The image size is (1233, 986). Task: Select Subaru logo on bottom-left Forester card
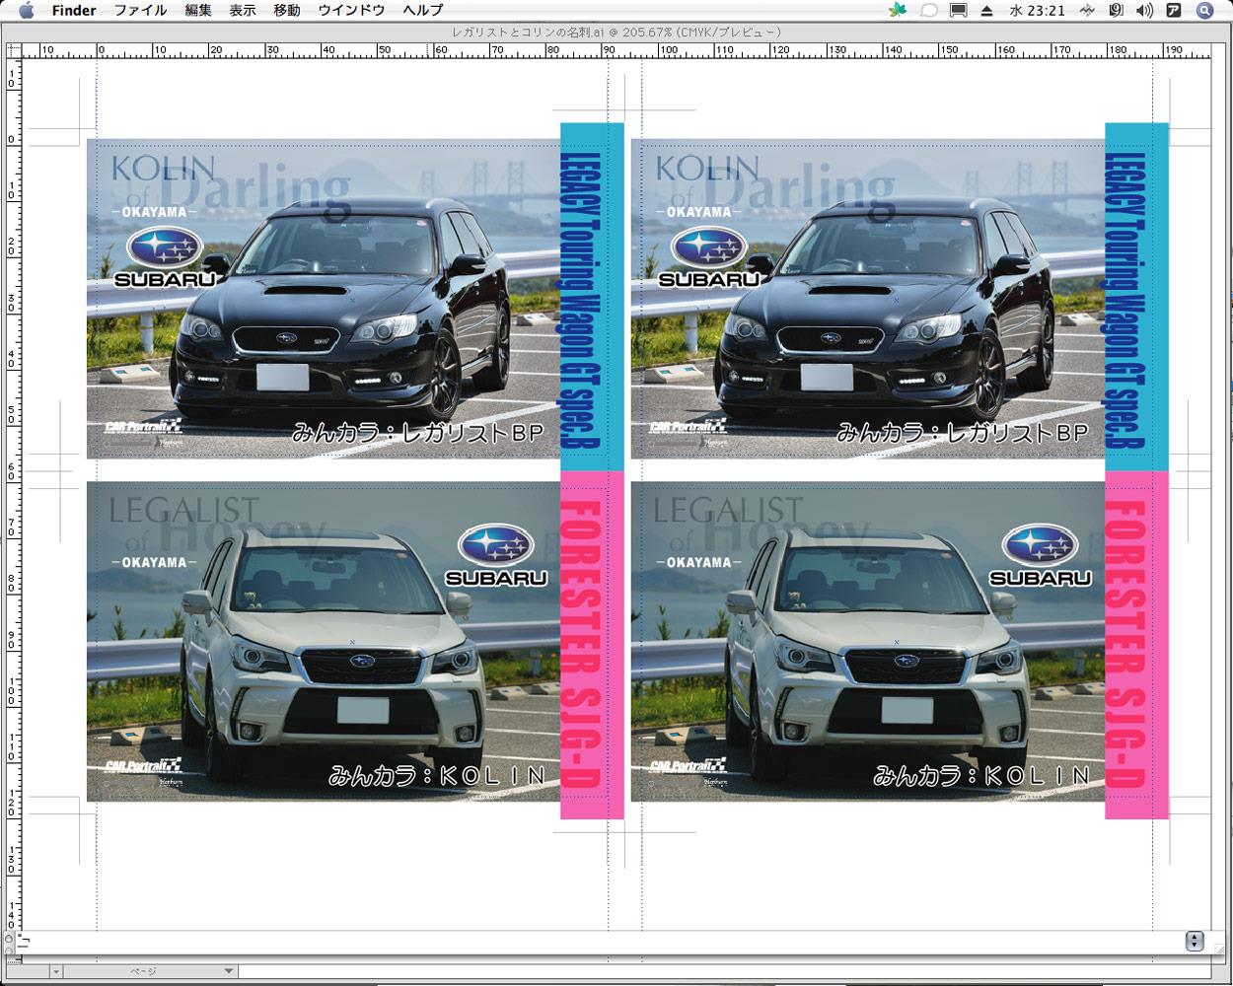click(496, 556)
